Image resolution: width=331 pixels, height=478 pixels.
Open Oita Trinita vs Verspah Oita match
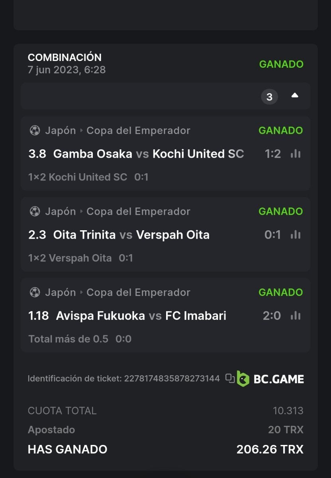pos(131,235)
